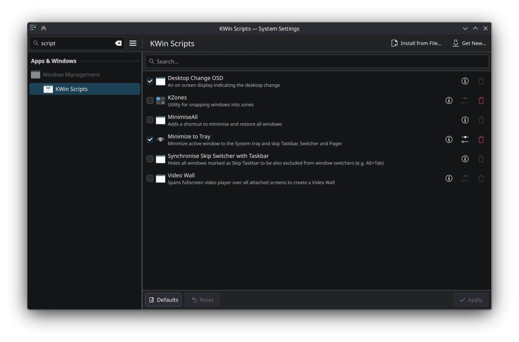
Task: Click the Desktop Change OSD title text
Action: (195, 78)
